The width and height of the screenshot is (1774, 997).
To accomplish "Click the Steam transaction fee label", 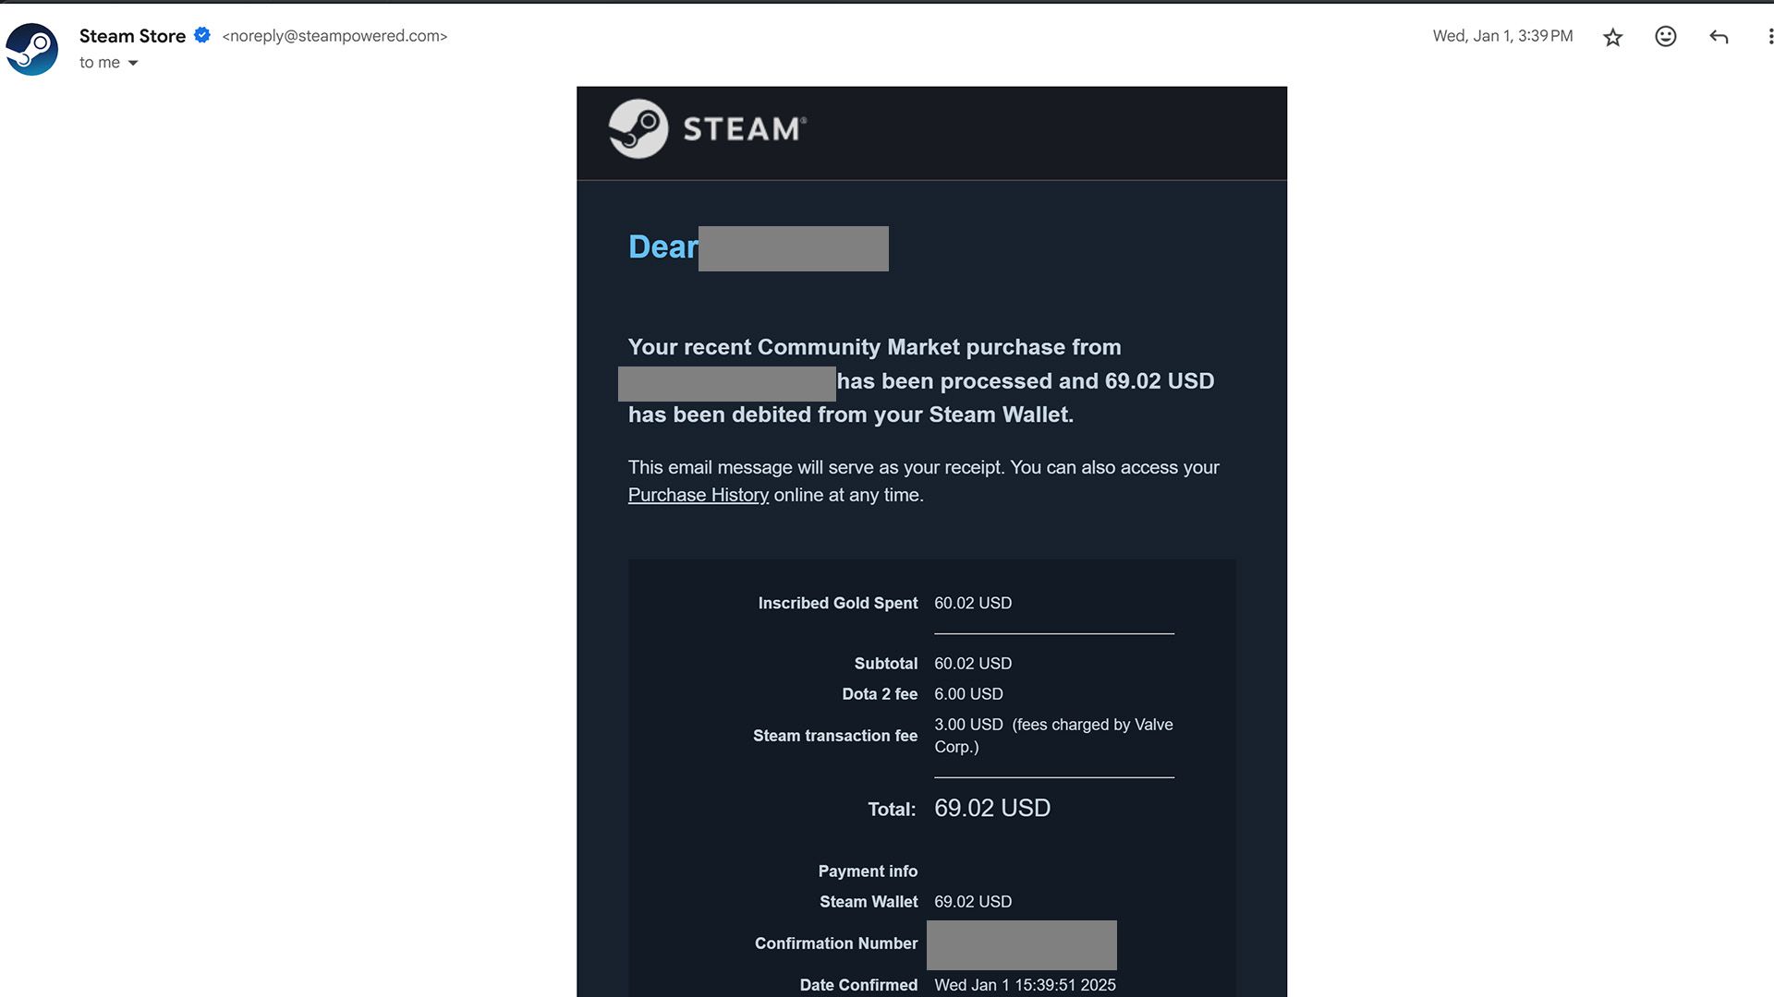I will 834,736.
